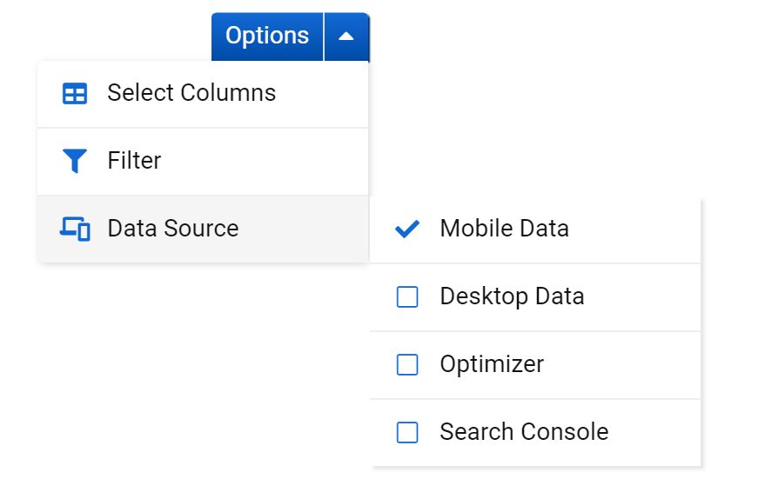772x499 pixels.
Task: Open the Select Columns menu entry
Action: tap(203, 94)
